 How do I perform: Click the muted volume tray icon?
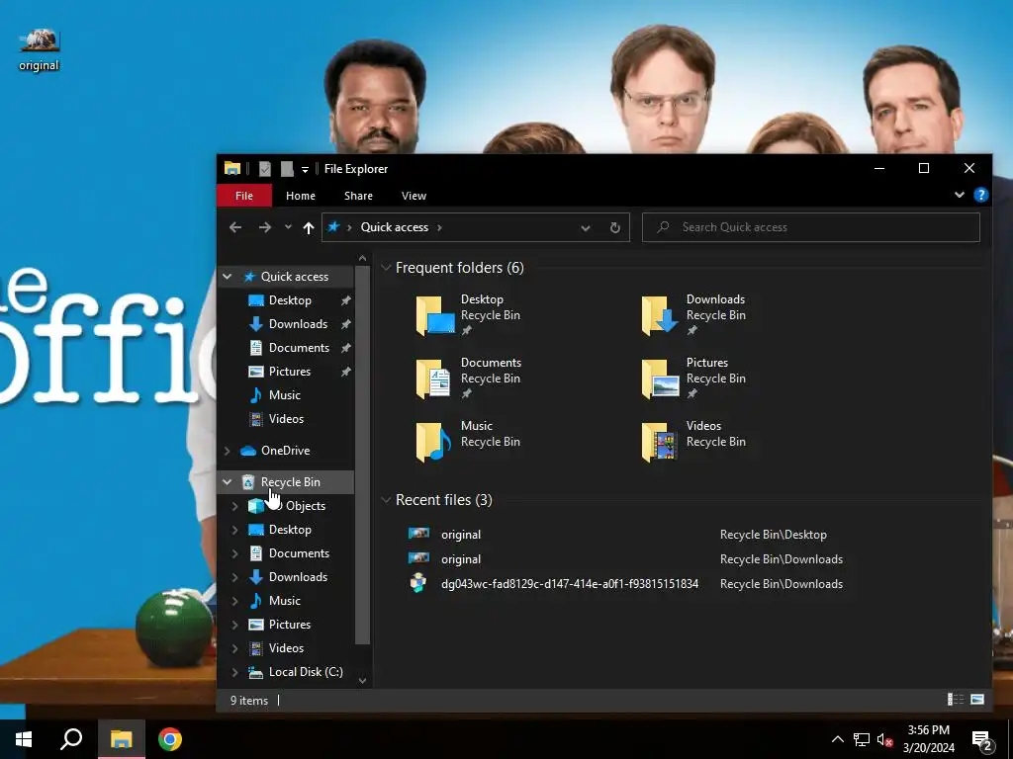click(x=884, y=739)
